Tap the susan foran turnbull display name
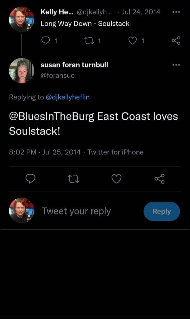This screenshot has height=319, width=190. coord(74,65)
